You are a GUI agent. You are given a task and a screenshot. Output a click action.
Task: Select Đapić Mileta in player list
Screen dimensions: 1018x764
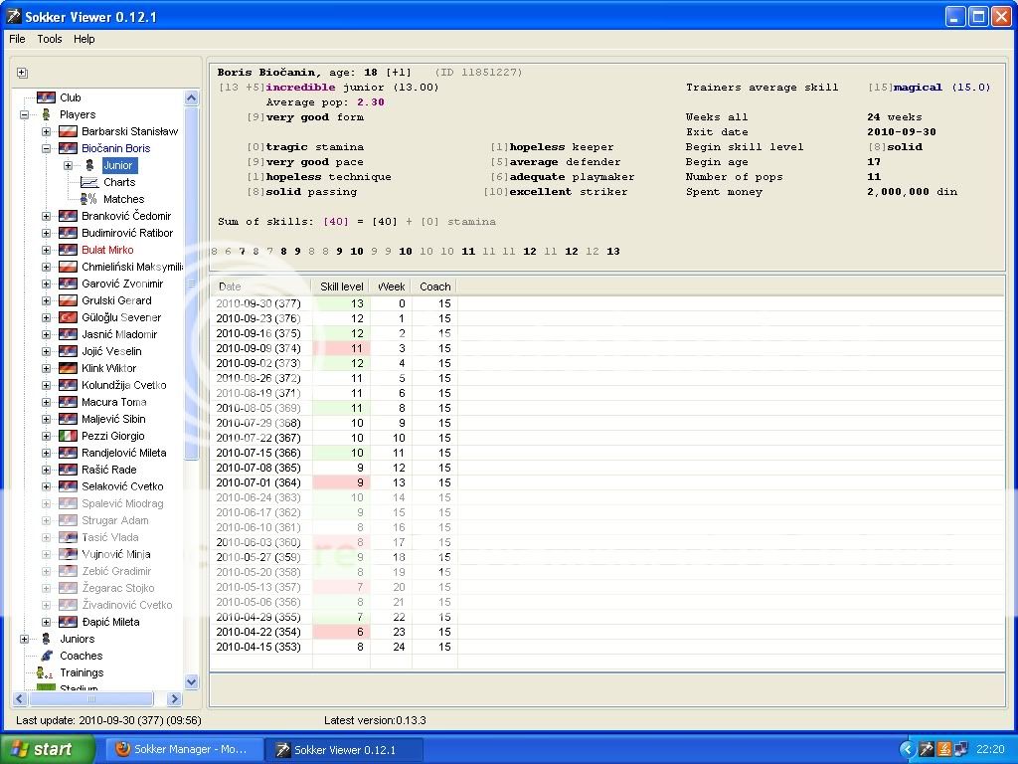110,622
